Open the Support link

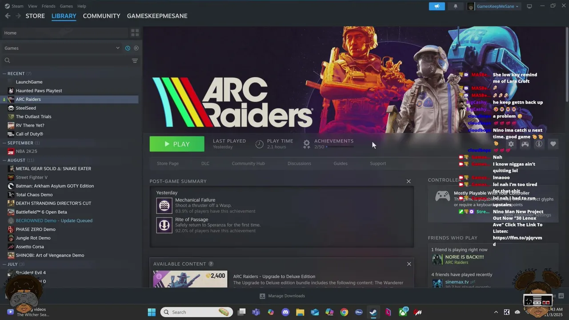(378, 164)
